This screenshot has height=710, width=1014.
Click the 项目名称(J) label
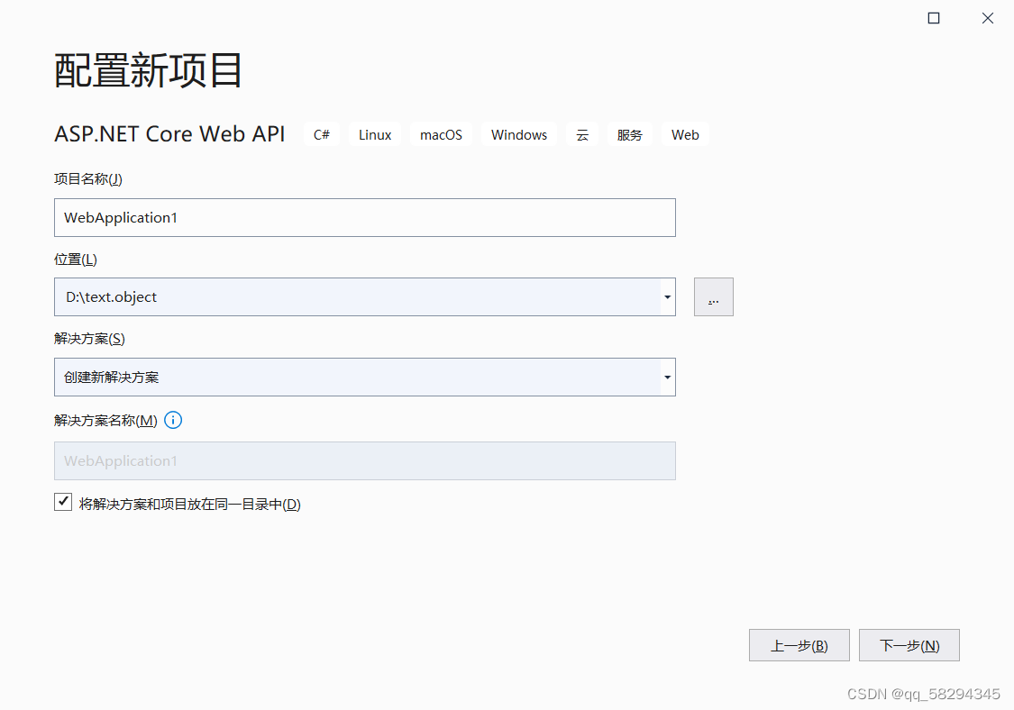point(87,178)
